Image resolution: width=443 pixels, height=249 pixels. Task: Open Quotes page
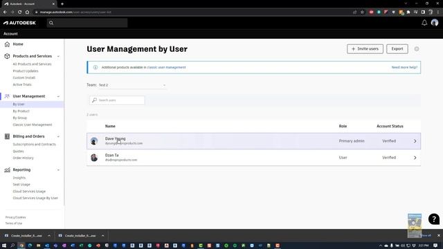[x=18, y=151]
